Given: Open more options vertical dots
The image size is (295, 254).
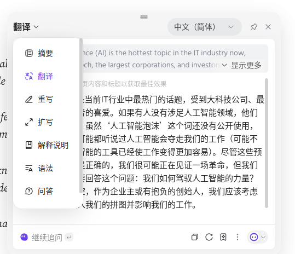Looking at the screenshot, I should 238,237.
